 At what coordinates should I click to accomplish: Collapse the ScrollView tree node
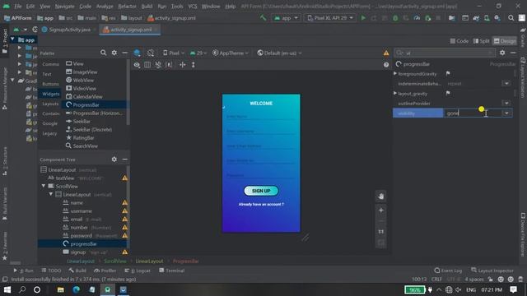click(44, 186)
